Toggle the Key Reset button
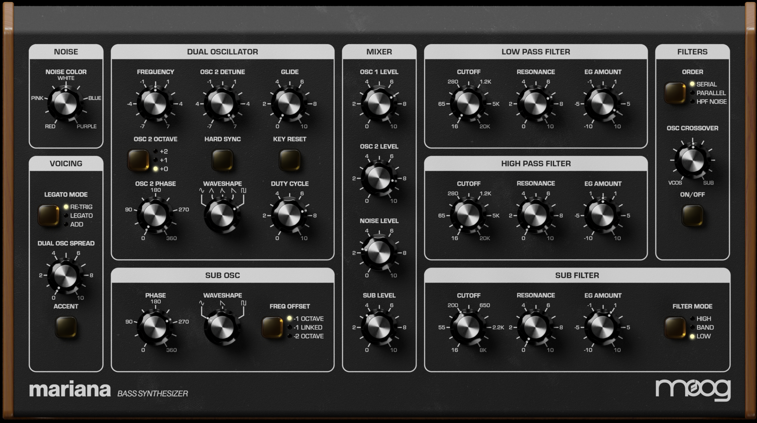Image resolution: width=757 pixels, height=423 pixels. (x=290, y=160)
